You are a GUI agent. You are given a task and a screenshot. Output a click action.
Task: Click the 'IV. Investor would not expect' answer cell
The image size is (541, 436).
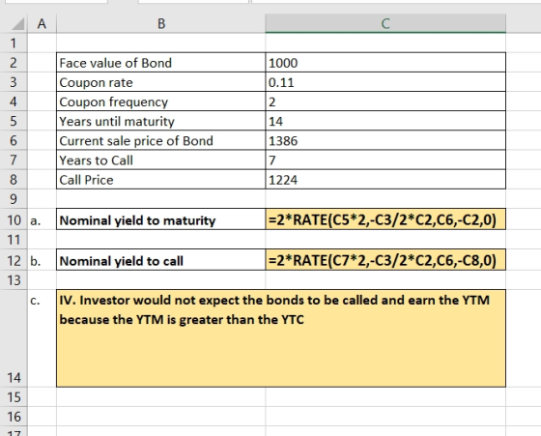pos(281,338)
